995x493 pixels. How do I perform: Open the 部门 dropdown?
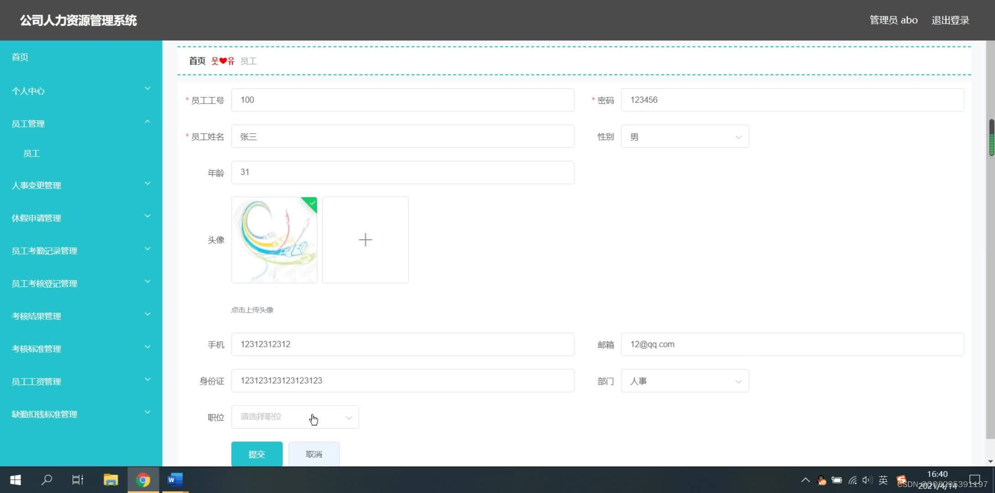(x=685, y=381)
